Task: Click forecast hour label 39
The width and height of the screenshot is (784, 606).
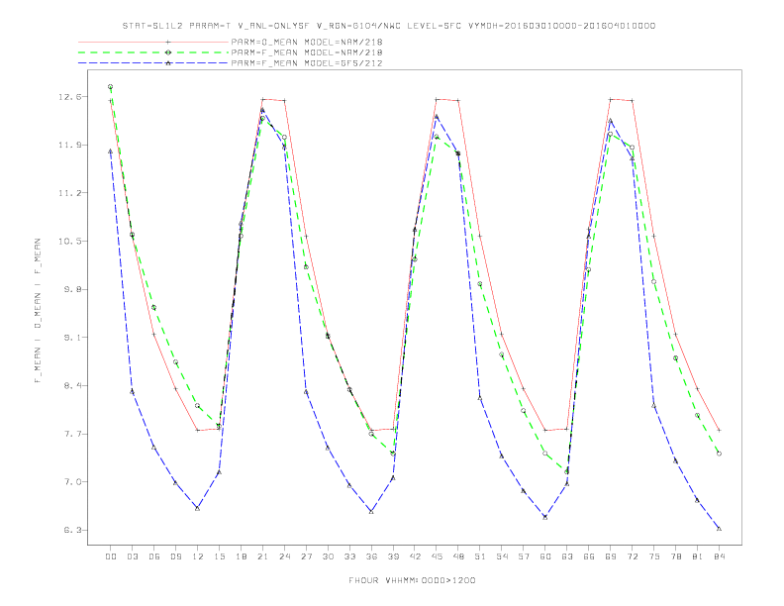Action: point(393,556)
